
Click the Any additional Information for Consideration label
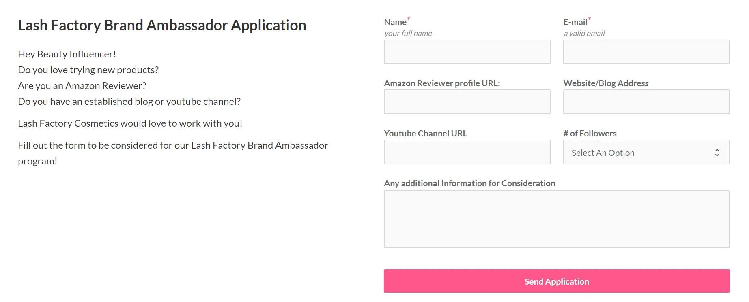[469, 183]
